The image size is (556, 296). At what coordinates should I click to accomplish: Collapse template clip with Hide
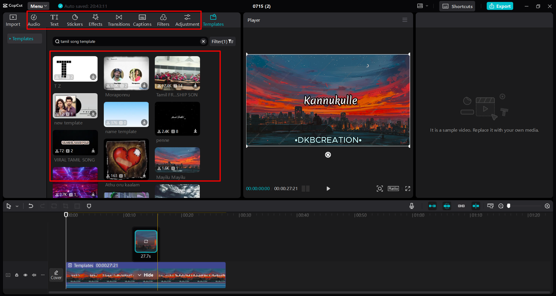point(146,275)
